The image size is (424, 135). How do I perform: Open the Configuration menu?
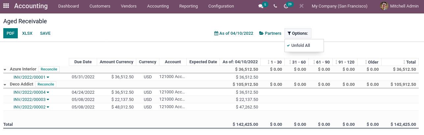pyautogui.click(x=221, y=6)
